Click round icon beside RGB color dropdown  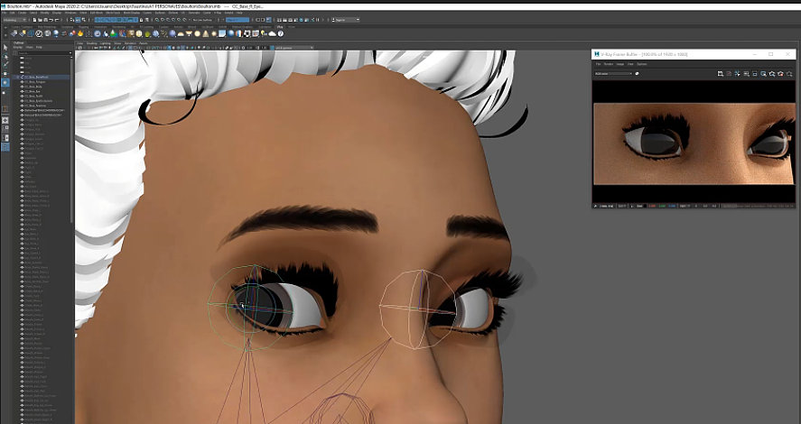click(x=637, y=73)
